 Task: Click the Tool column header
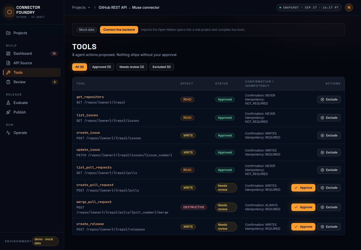click(x=81, y=83)
